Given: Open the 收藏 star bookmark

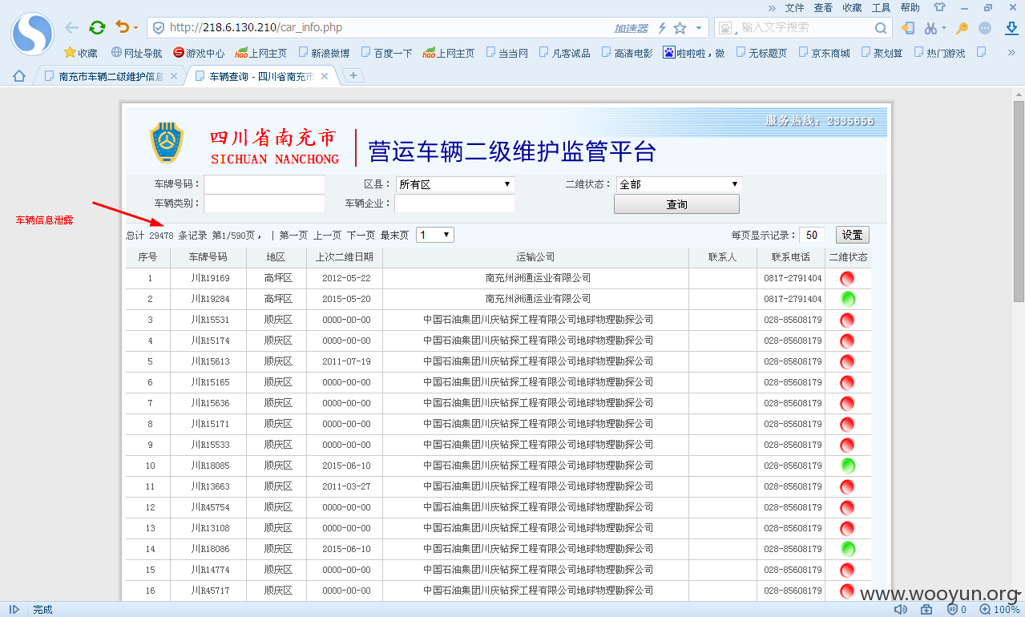Looking at the screenshot, I should coord(81,53).
